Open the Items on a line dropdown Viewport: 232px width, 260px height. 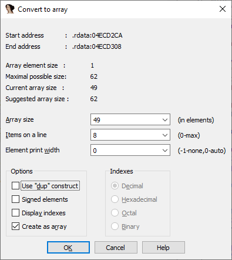coord(165,135)
